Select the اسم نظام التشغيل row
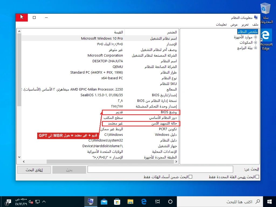Image resolution: width=276 pixels, height=207 pixels. pos(100,38)
